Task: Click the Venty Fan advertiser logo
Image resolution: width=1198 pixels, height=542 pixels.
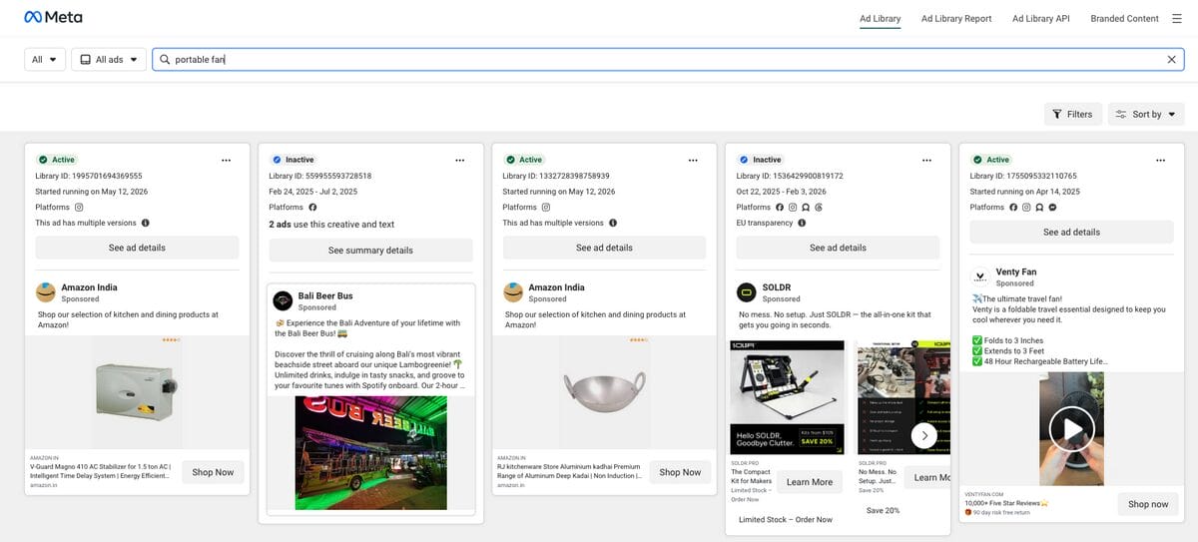Action: coord(979,276)
